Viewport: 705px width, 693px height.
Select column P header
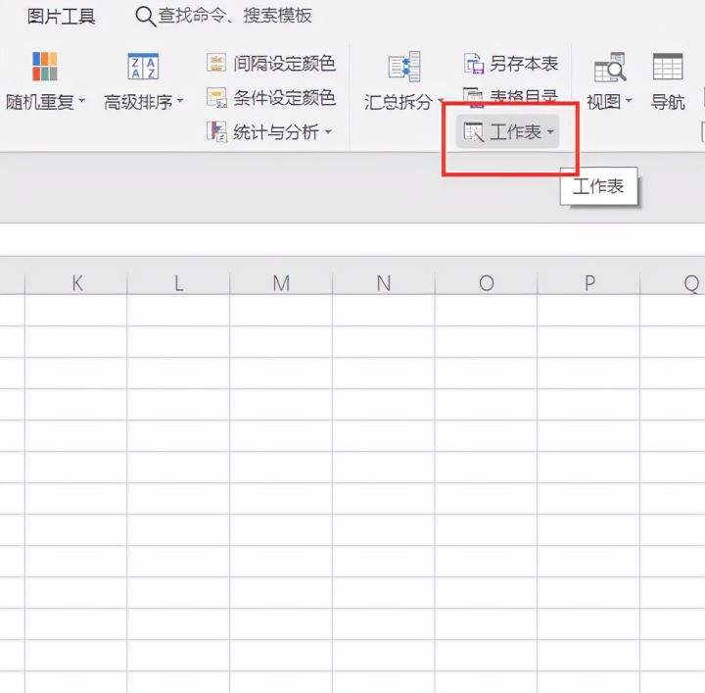[x=588, y=283]
